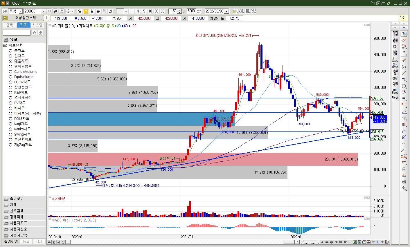This screenshot has height=247, width=410.
Task: Click the L log-scale icon
Action: click(x=378, y=242)
